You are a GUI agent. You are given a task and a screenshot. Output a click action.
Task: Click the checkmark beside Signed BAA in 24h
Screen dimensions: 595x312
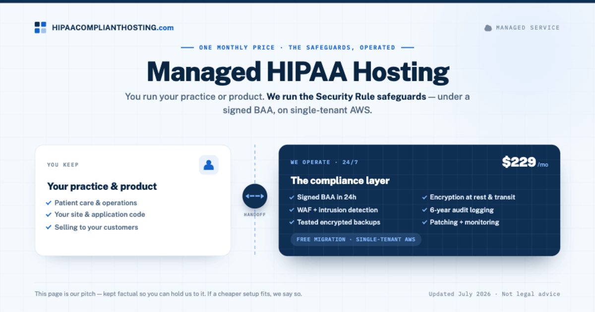[x=292, y=197]
